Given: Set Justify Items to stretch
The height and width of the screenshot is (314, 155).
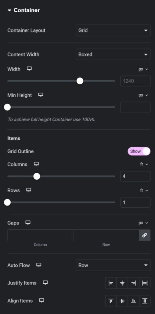Looking at the screenshot, I should [145, 283].
